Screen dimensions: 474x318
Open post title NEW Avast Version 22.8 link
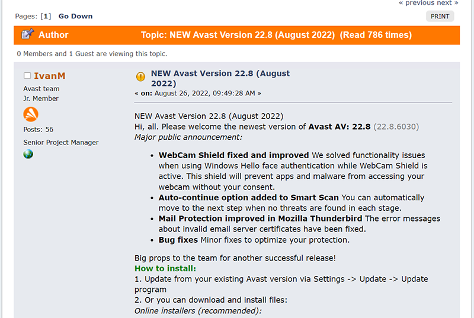220,78
